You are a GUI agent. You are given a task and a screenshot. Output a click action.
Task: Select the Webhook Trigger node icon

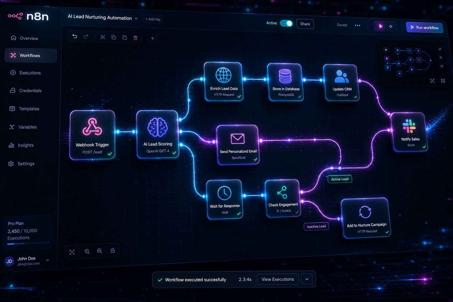coord(92,127)
